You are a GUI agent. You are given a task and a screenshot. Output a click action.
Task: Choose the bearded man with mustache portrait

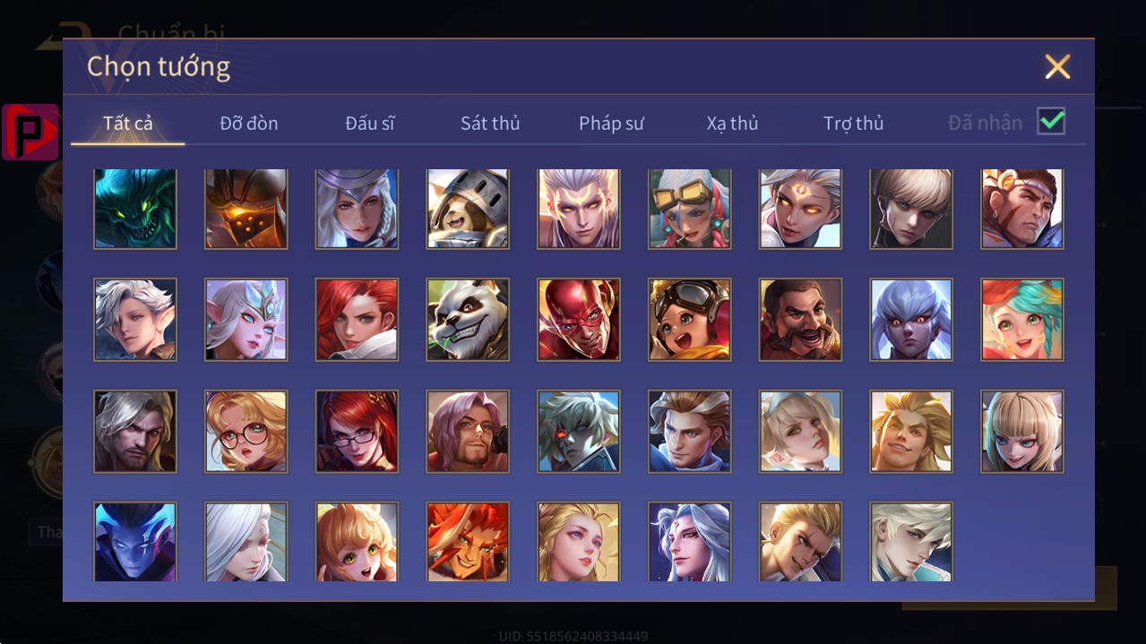[800, 320]
